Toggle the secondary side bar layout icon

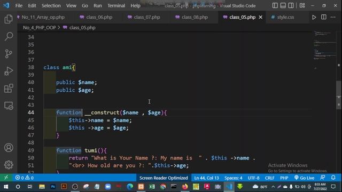(x=291, y=5)
